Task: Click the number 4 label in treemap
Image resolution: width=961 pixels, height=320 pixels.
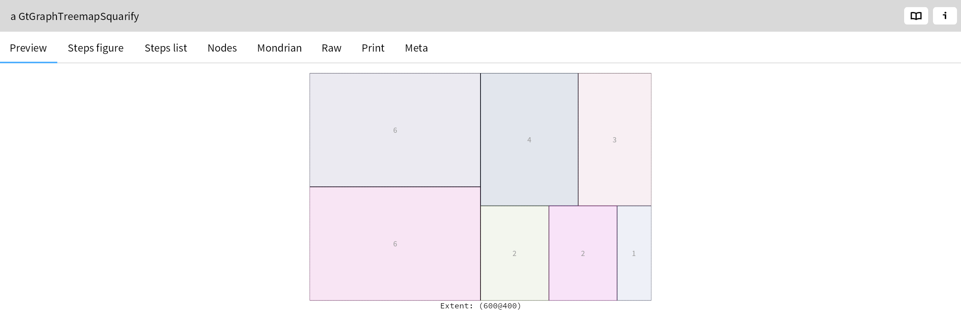Action: [529, 140]
